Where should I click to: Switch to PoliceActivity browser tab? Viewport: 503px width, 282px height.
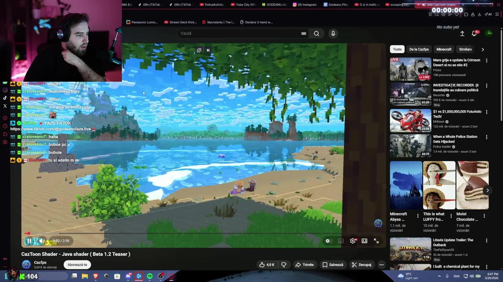[212, 5]
